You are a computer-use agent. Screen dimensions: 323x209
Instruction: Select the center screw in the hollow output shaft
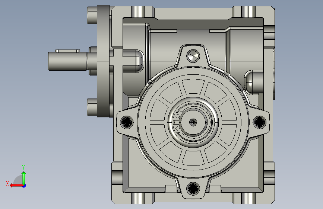(x=193, y=122)
